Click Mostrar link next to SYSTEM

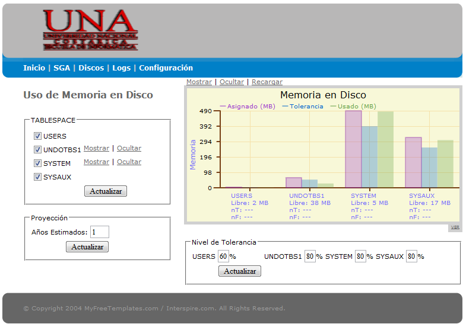pyautogui.click(x=97, y=162)
